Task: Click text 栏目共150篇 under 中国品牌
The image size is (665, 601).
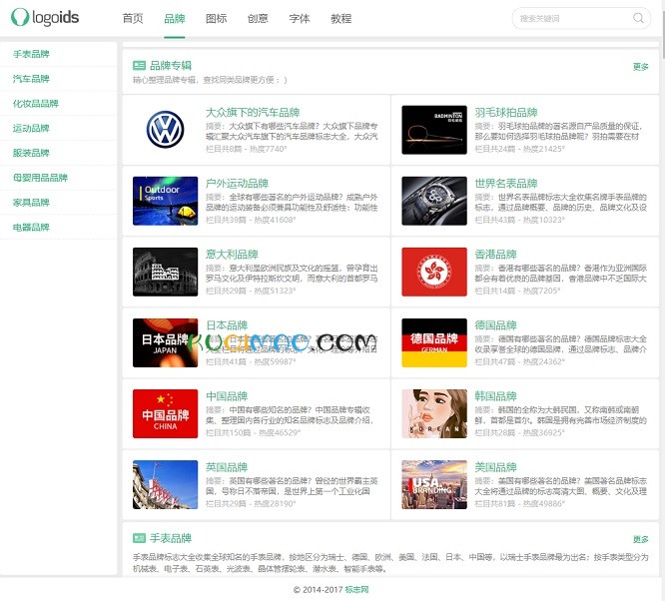Action: (x=229, y=432)
